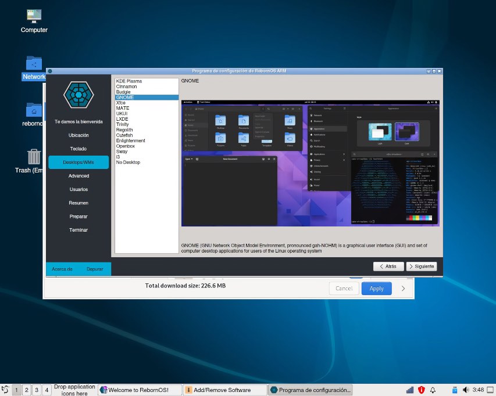Click the Acerca de button
Viewport: 496px width, 396px height.
(x=62, y=269)
